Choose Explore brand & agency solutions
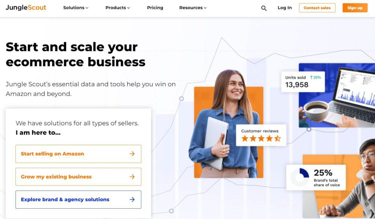Image resolution: width=375 pixels, height=219 pixels. (x=78, y=199)
